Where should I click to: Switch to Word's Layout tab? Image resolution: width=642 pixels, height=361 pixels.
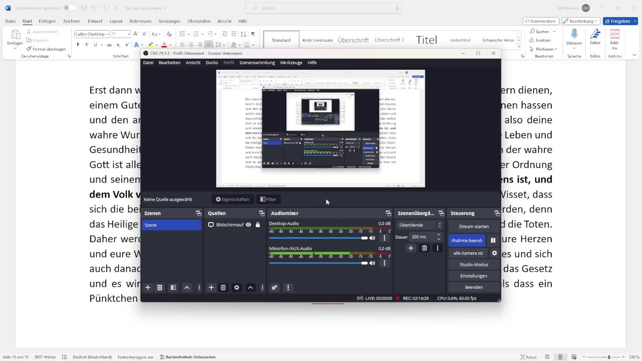click(x=116, y=21)
